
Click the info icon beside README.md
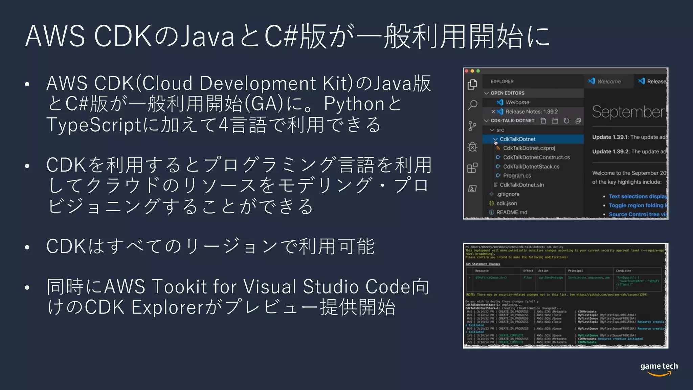(x=491, y=212)
